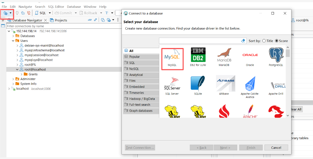Viewport: 313px width, 159px height.
Task: Cancel the Connect to a database dialog
Action: [x=276, y=148]
